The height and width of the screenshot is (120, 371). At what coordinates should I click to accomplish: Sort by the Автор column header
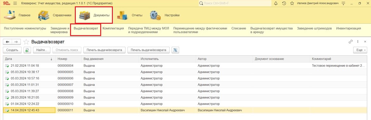[224, 59]
